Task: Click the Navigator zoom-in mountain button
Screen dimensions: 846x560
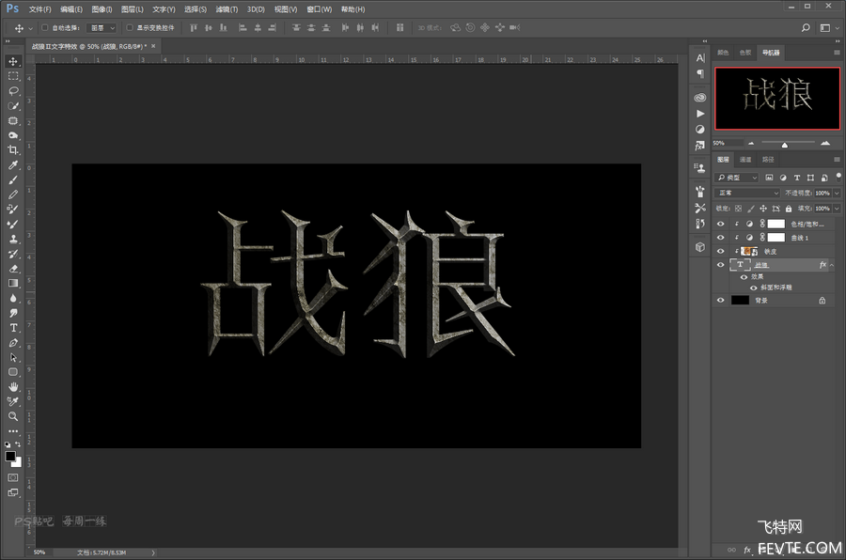Action: tap(825, 143)
